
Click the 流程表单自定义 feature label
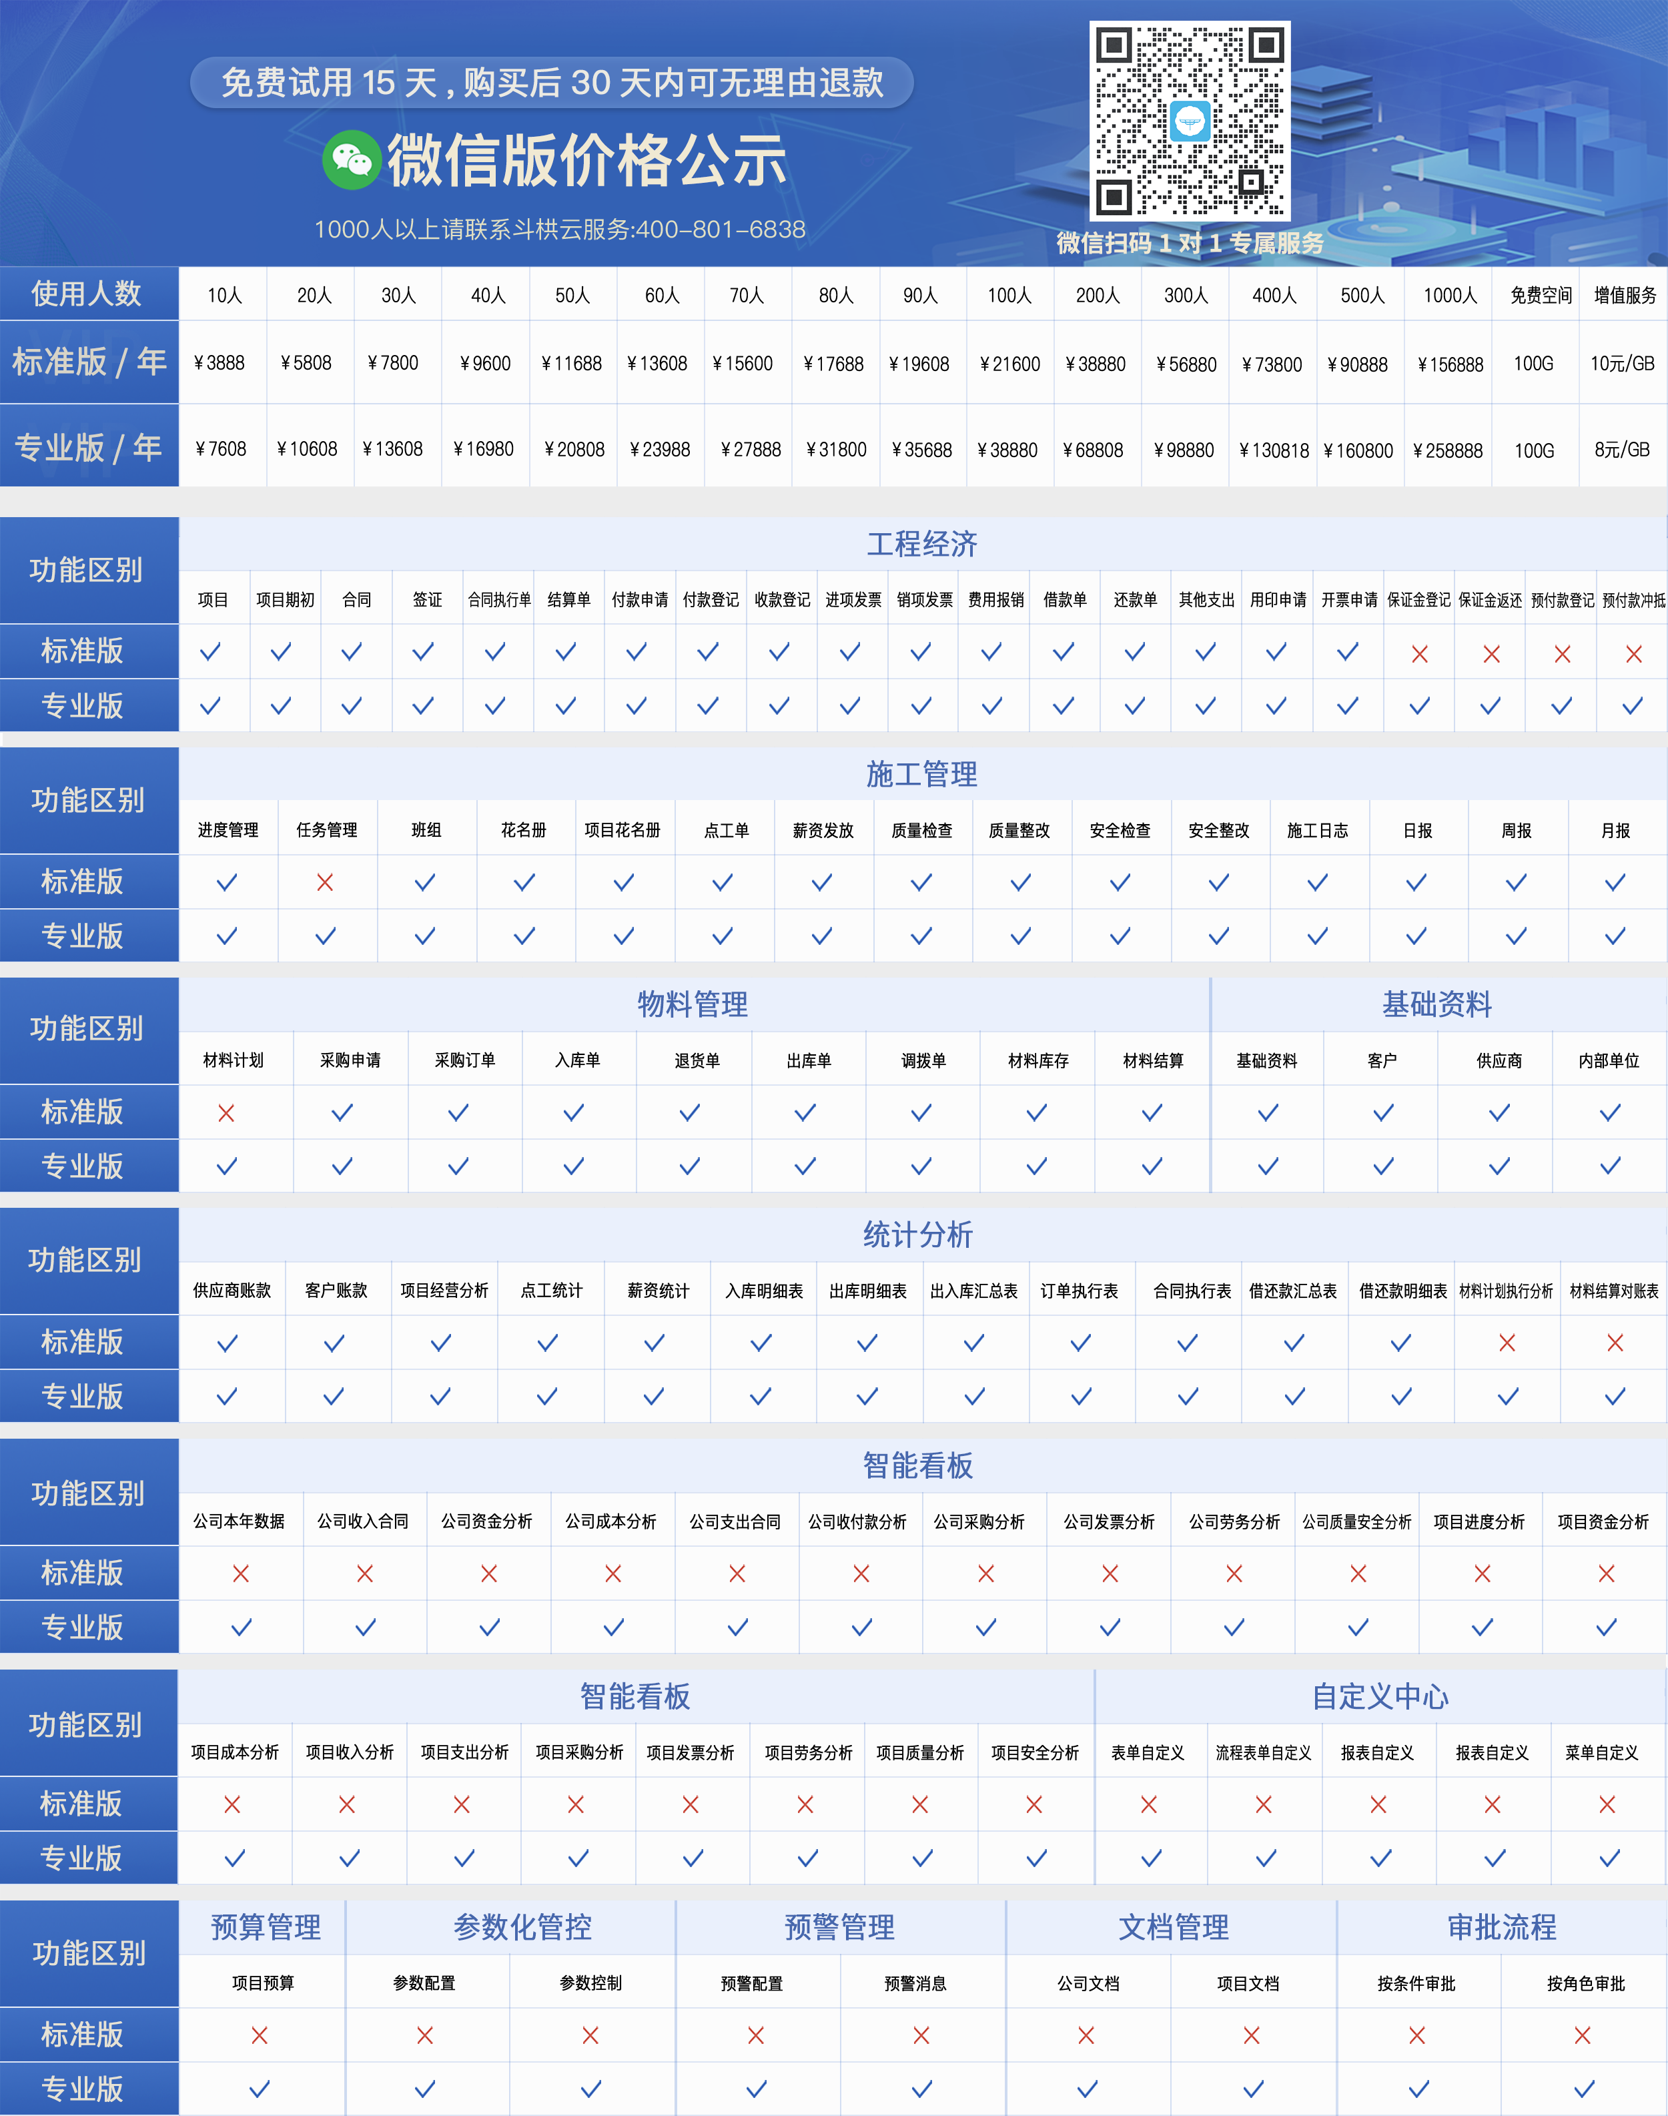pyautogui.click(x=1263, y=1753)
